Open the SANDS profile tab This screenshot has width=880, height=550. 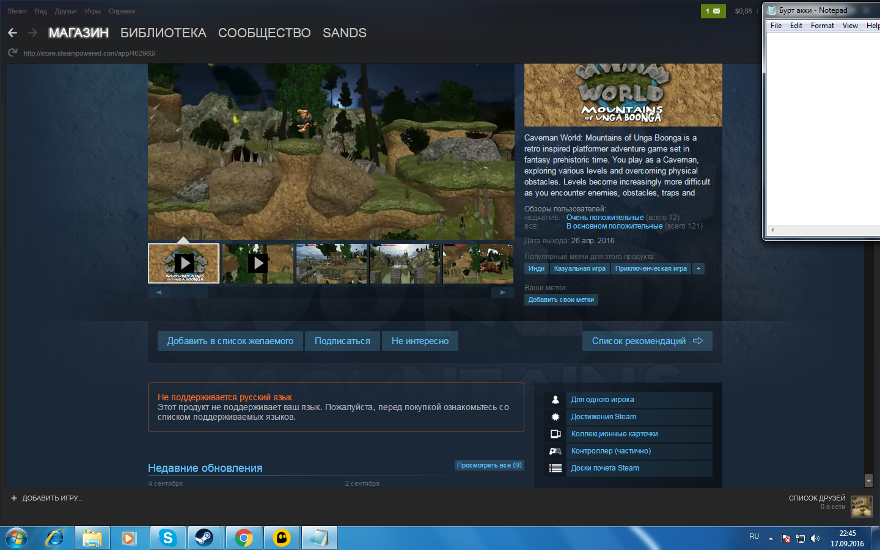point(345,33)
